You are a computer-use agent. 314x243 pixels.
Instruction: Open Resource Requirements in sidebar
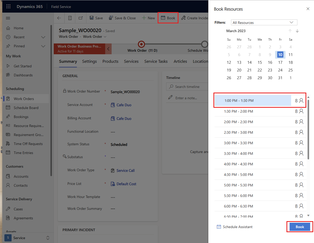[29, 126]
